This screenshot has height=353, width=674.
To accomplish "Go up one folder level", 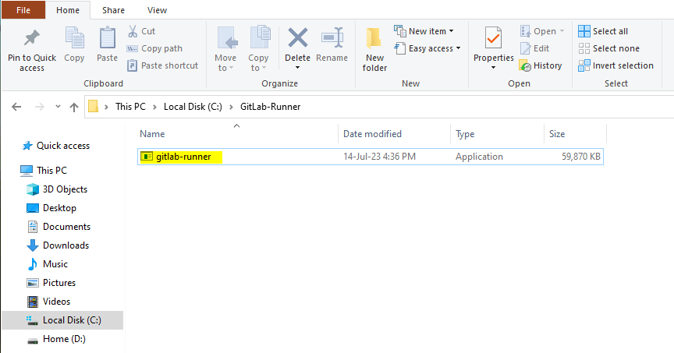I will [74, 107].
